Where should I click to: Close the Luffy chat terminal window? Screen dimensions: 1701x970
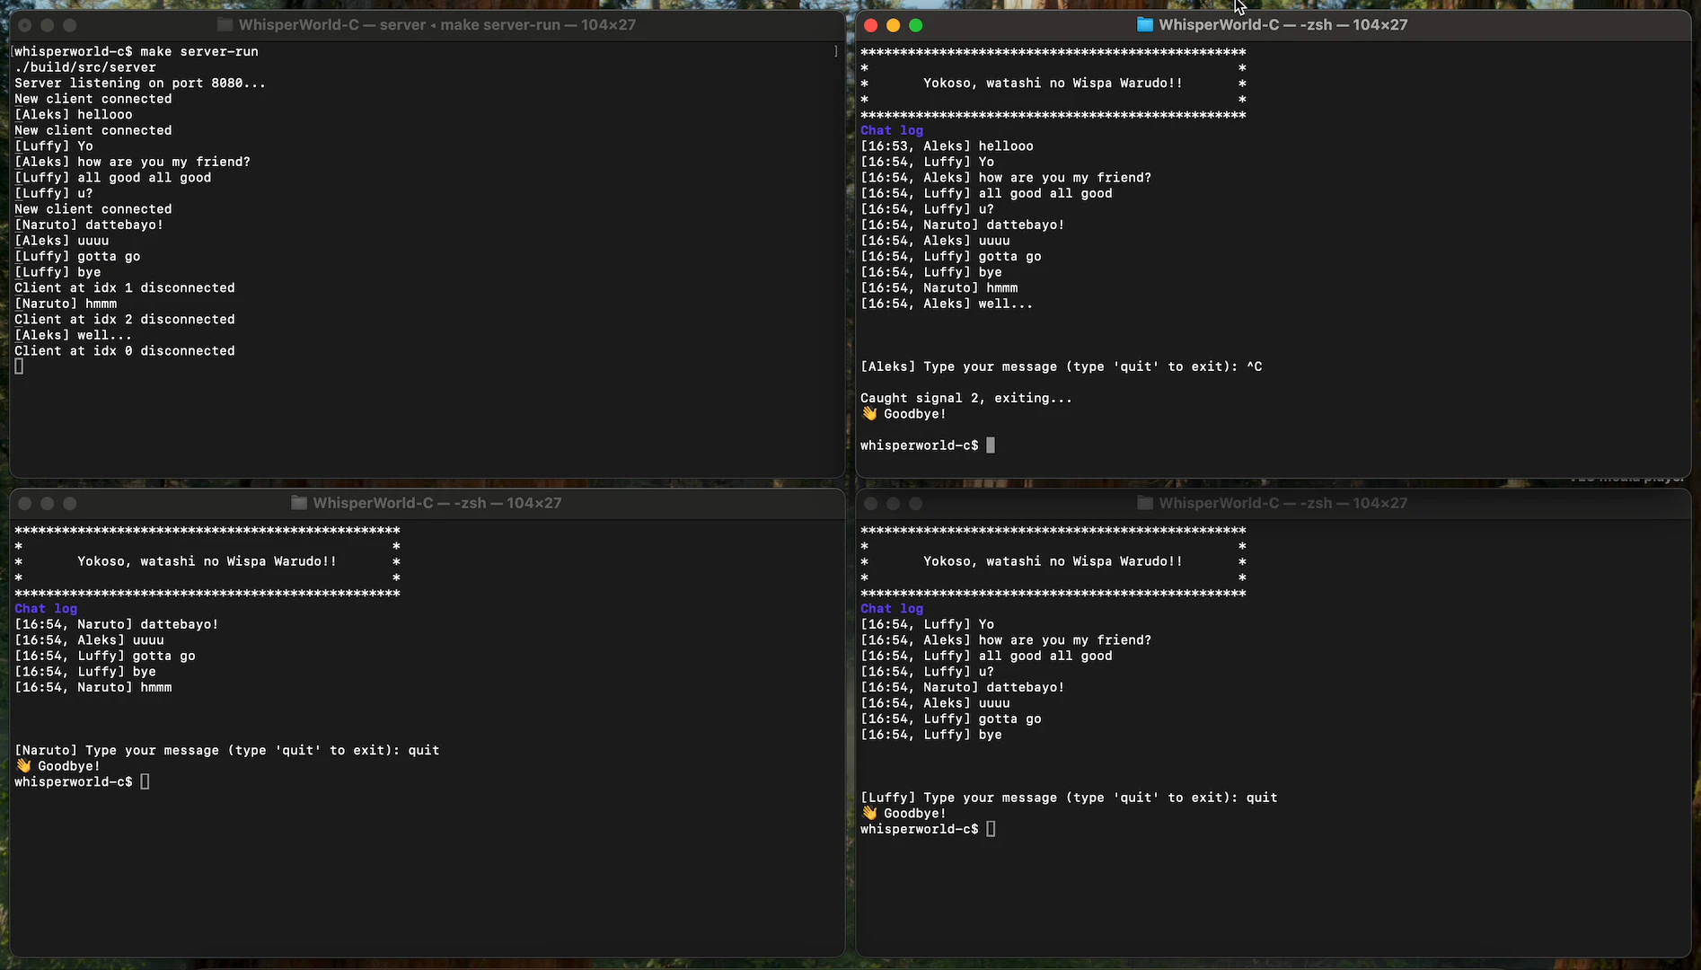(870, 504)
